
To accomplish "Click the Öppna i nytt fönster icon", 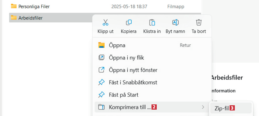I will [101, 70].
